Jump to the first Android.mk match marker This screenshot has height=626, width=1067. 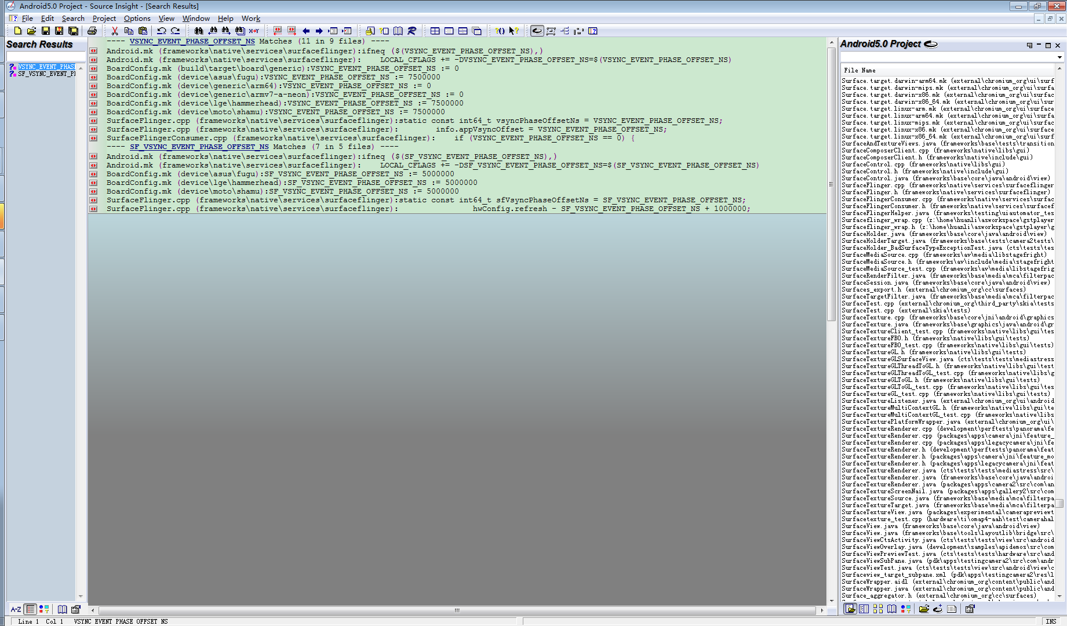93,51
